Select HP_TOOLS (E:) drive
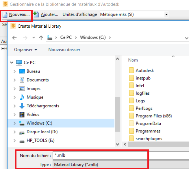 click(x=40, y=140)
